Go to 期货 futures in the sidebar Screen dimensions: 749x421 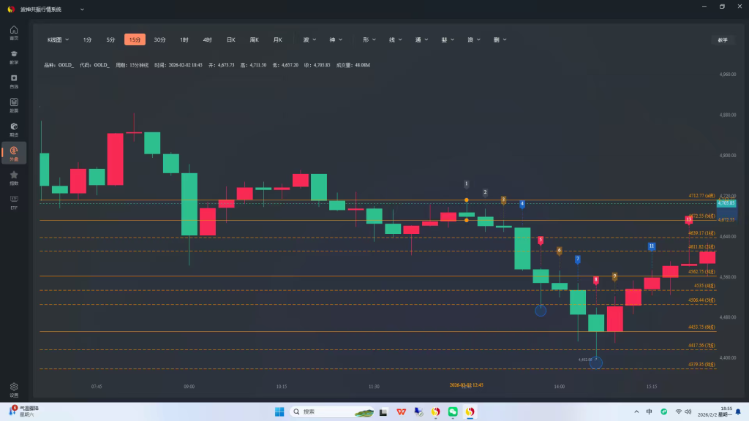(x=14, y=128)
